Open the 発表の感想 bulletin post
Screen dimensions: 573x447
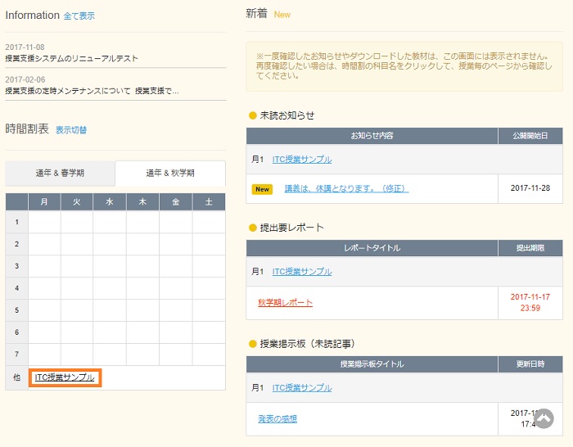[277, 419]
